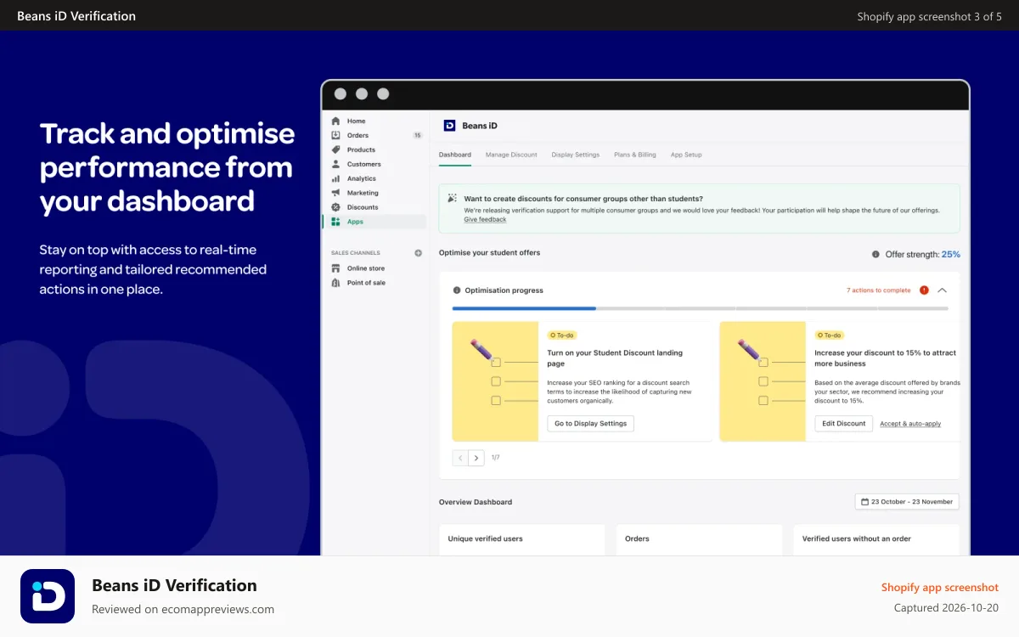
Task: Click the Verified users without an order card
Action: pyautogui.click(x=876, y=539)
